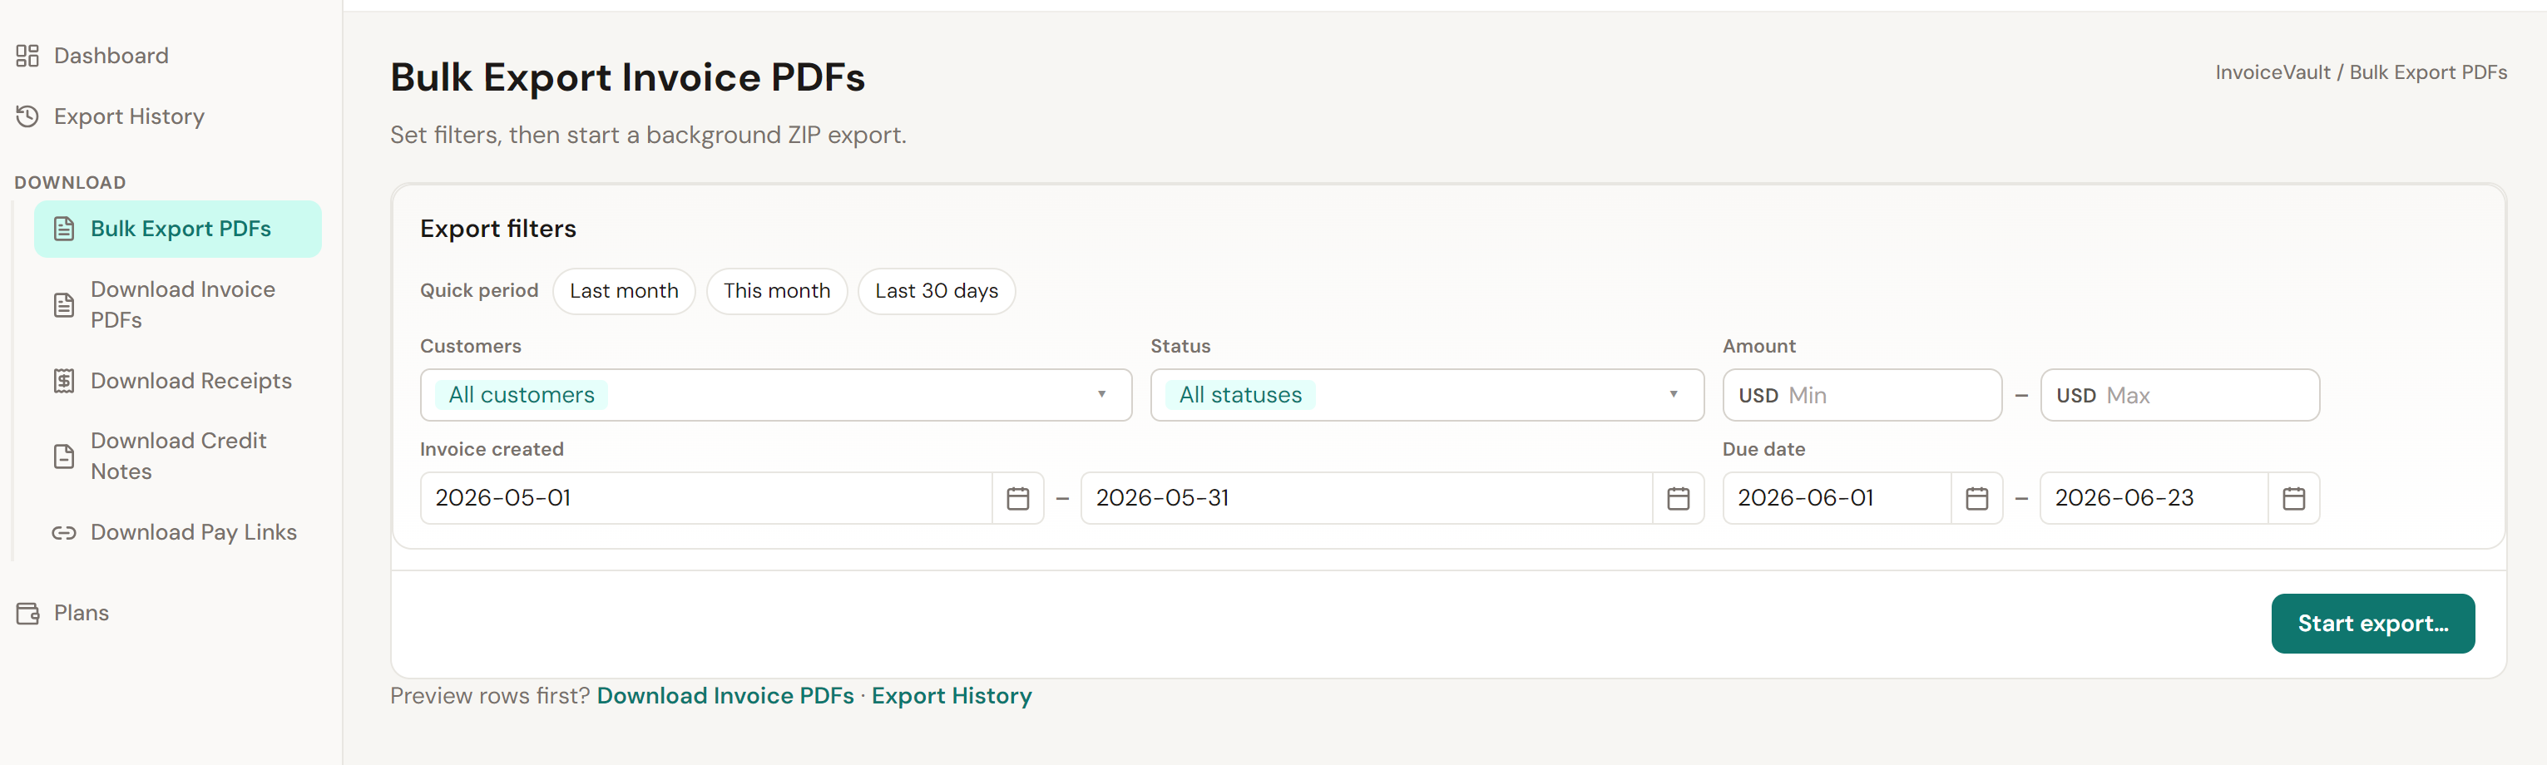
Task: Open calendar for invoice created start date
Action: [1017, 498]
